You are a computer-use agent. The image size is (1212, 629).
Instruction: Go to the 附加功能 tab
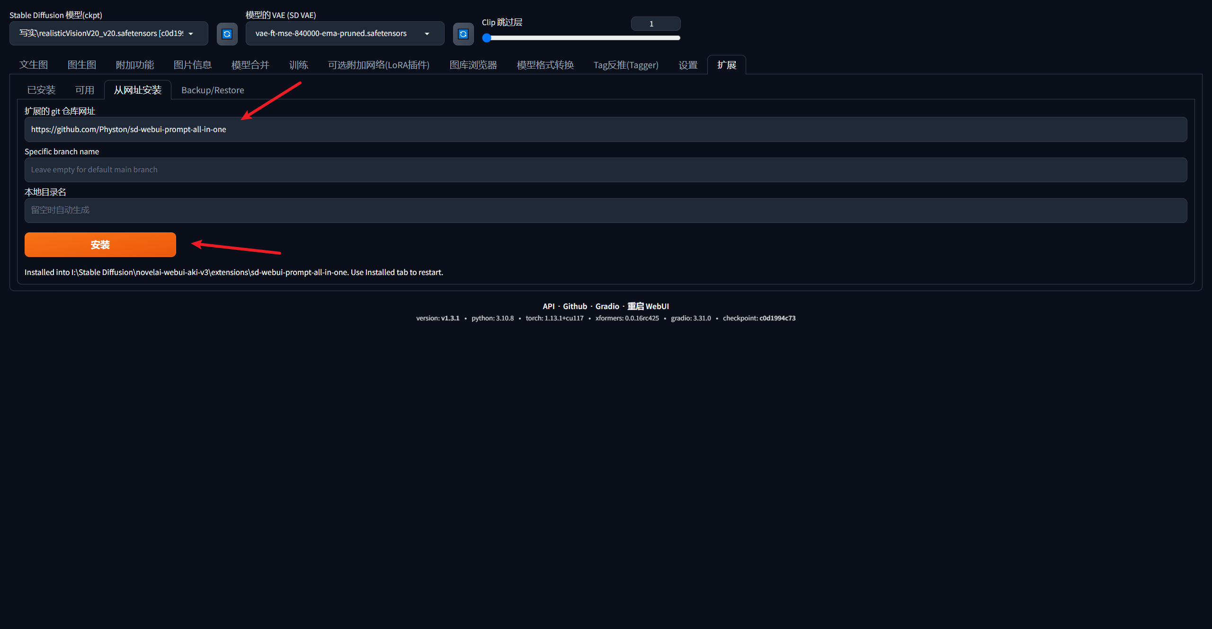(135, 65)
